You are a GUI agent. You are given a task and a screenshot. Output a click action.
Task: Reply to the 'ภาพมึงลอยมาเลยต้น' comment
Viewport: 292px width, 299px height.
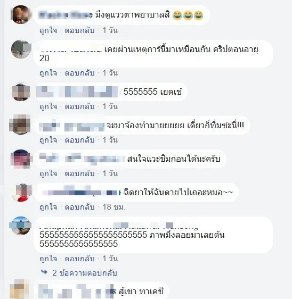click(79, 259)
